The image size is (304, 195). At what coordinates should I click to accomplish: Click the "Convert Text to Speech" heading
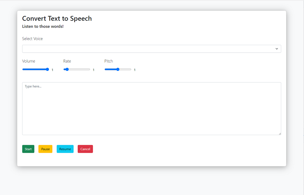(x=57, y=19)
